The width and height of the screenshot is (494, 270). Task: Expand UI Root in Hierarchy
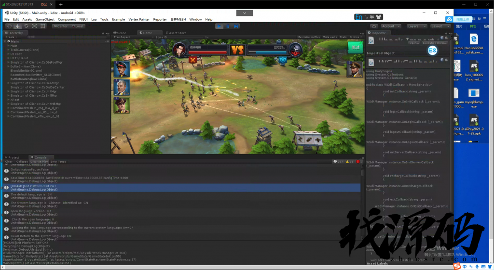coord(9,54)
